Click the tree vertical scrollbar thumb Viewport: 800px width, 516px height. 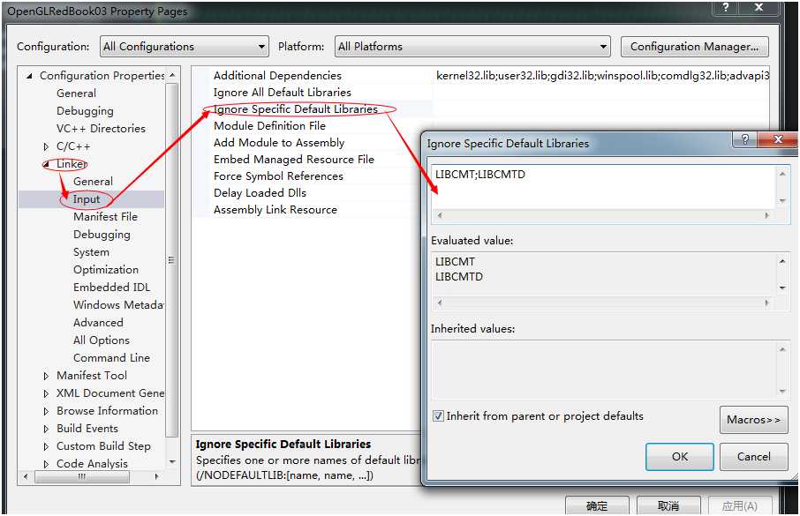tap(172, 260)
